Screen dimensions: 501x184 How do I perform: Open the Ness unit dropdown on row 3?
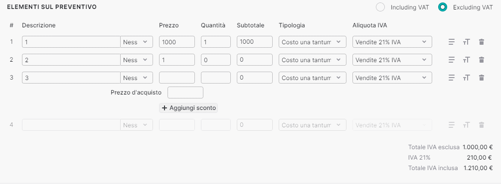pos(137,78)
